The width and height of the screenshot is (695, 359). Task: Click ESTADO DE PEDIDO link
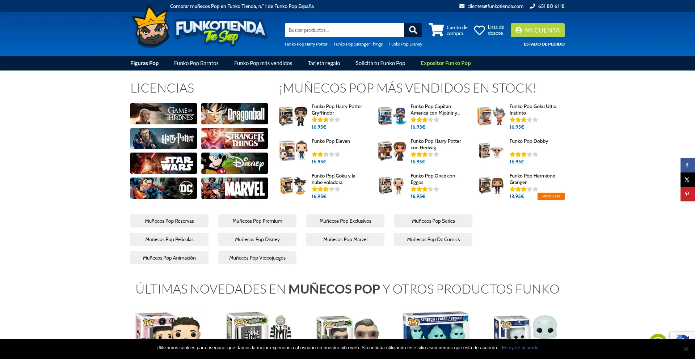[x=544, y=44]
